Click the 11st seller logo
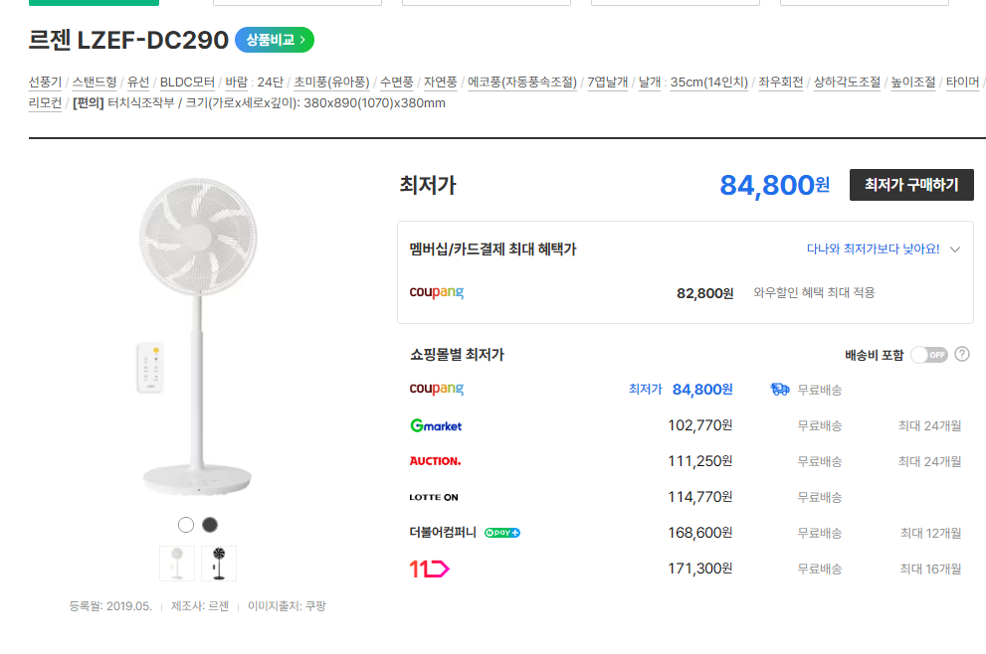986x654 pixels. [430, 569]
